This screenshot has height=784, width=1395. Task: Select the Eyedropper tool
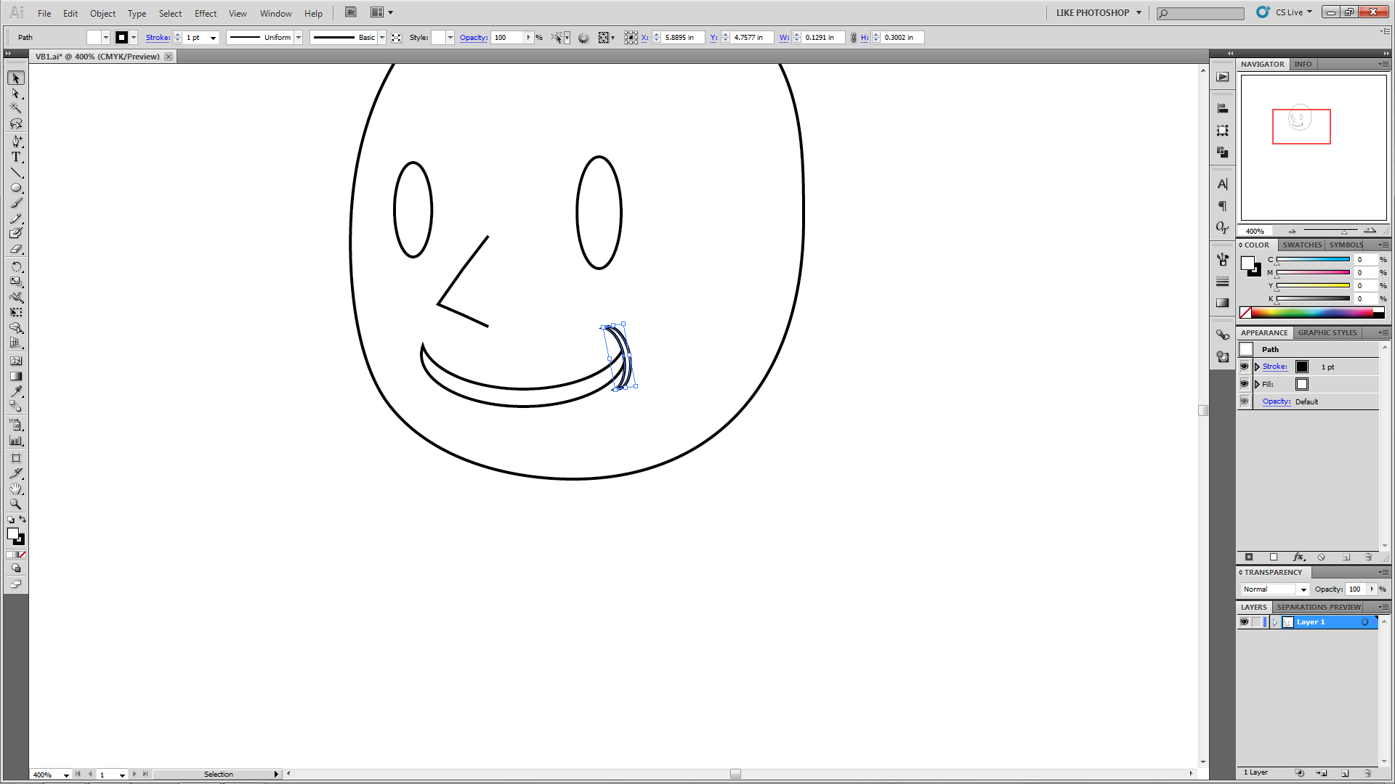15,391
